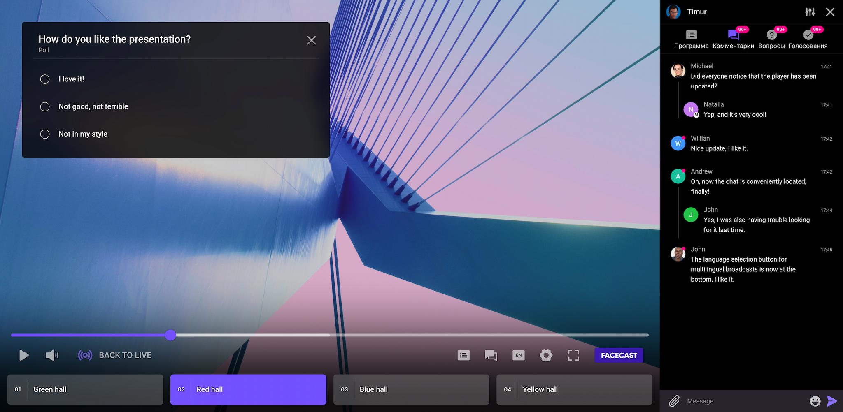Mute the player volume speaker icon
This screenshot has height=412, width=843.
pyautogui.click(x=51, y=355)
